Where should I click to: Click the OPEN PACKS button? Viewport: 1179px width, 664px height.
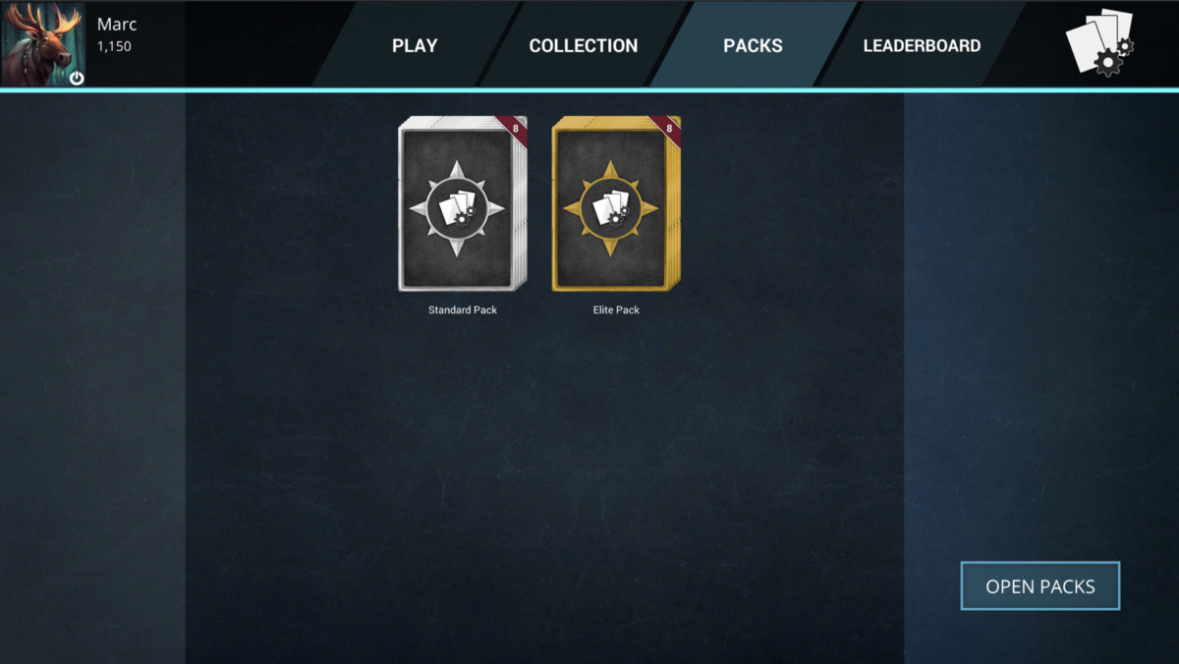coord(1040,586)
